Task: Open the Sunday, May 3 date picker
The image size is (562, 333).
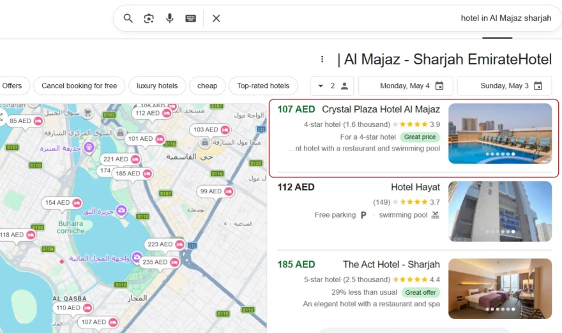Action: click(505, 86)
